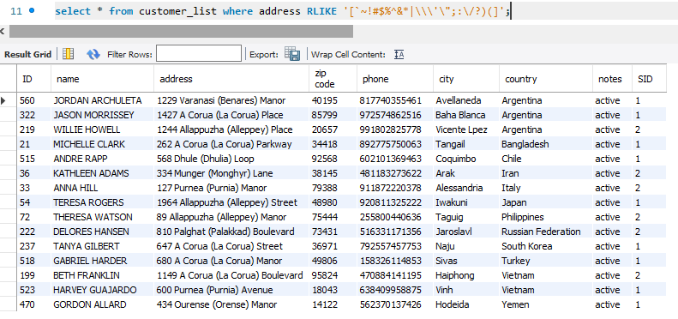The image size is (678, 319).
Task: Click the left scroll arrow of editor
Action: pyautogui.click(x=3, y=31)
